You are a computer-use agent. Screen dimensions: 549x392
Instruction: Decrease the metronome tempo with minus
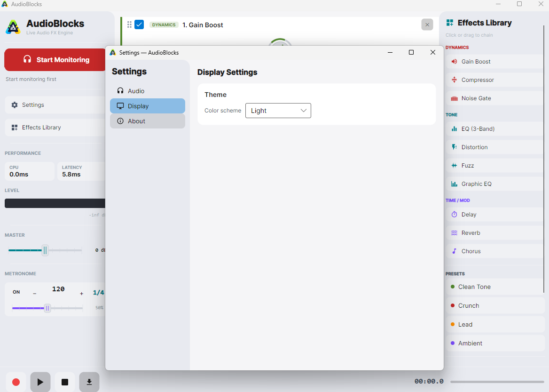35,294
